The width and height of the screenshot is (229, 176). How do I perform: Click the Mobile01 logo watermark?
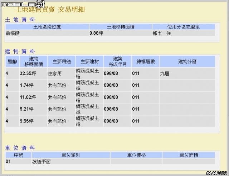point(23,4)
